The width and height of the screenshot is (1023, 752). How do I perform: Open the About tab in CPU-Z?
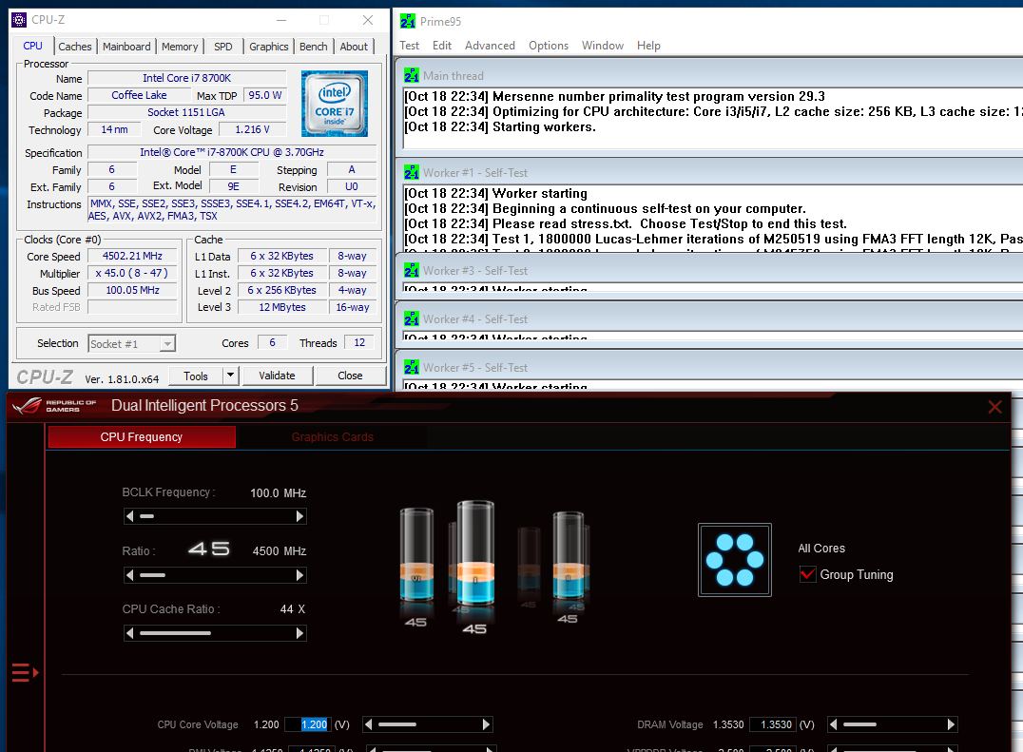click(354, 47)
